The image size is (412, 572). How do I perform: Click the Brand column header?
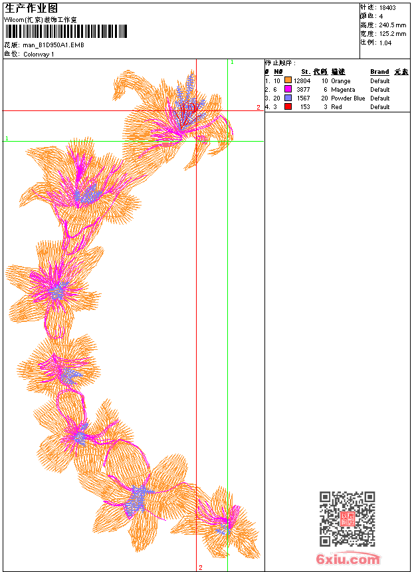pos(379,72)
